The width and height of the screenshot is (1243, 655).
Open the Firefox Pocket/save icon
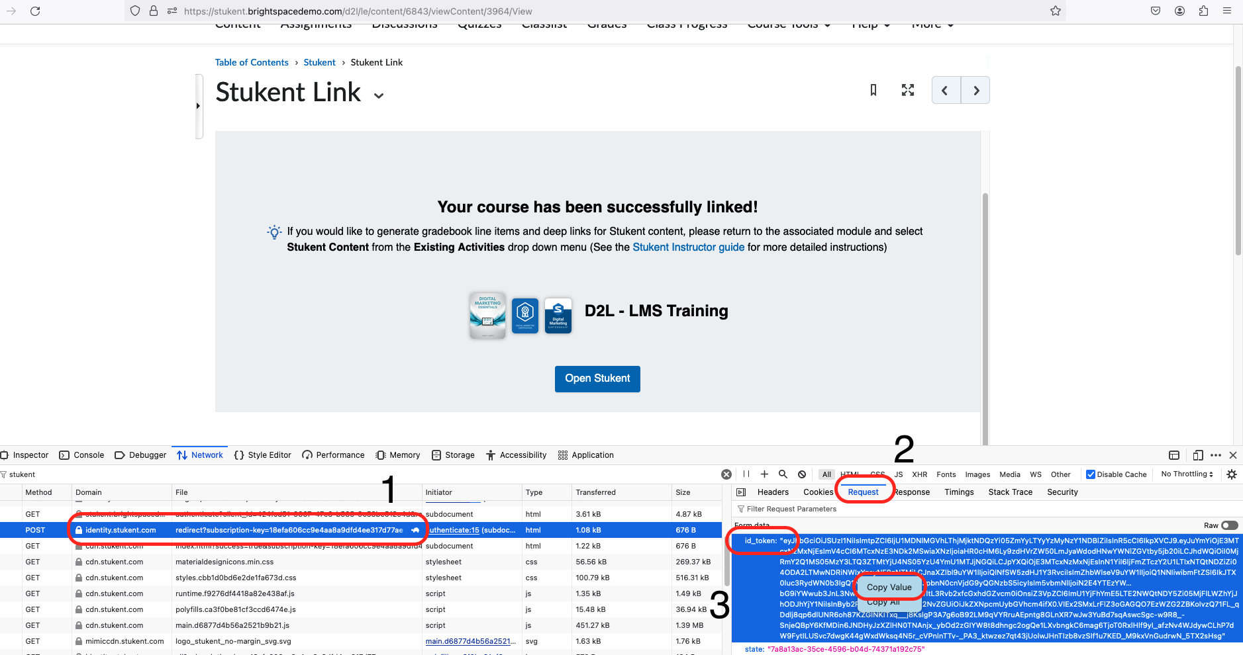coord(1156,11)
